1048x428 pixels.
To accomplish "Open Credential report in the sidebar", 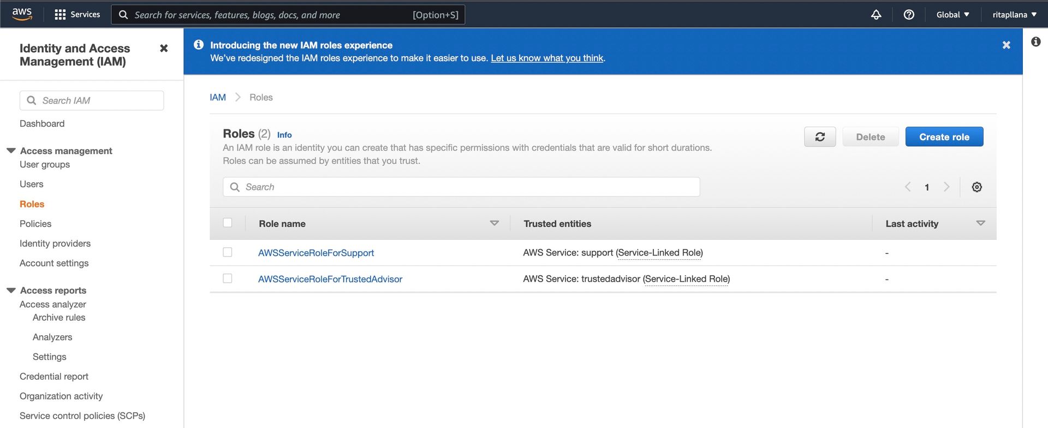I will coord(54,376).
